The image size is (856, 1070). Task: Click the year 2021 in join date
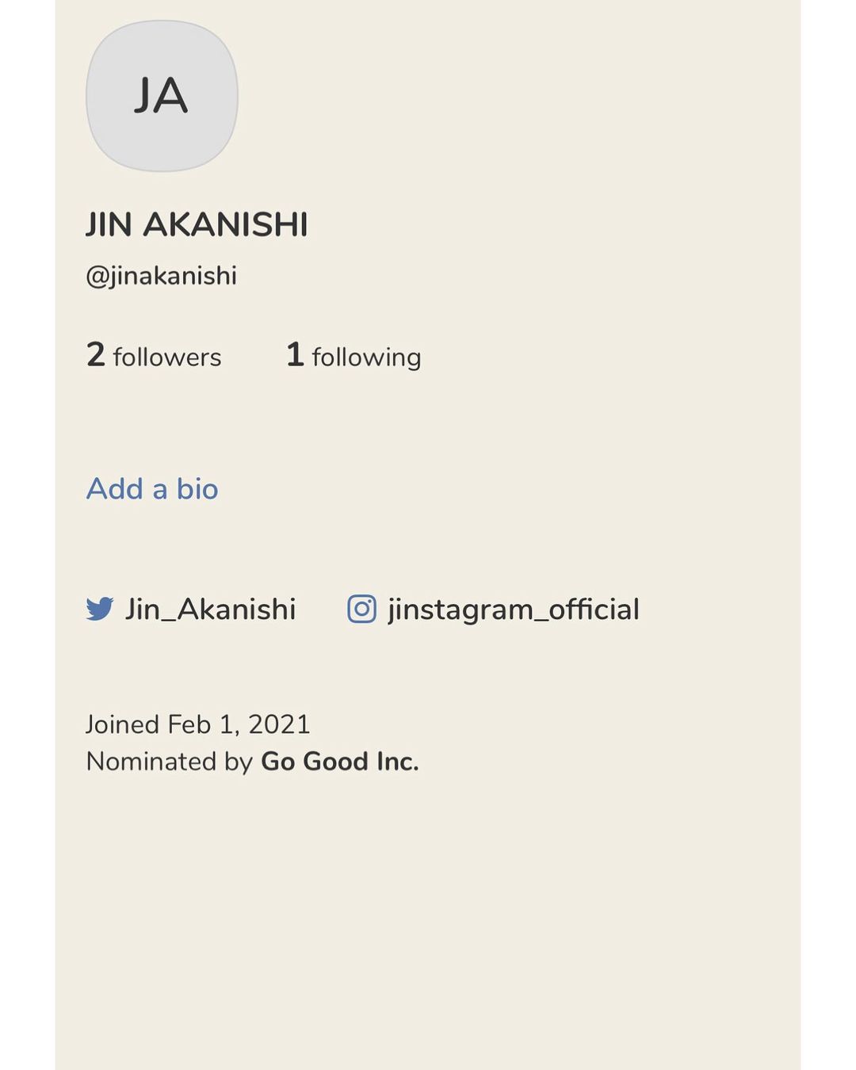click(279, 724)
